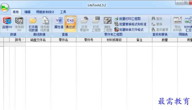Click the 备注 column header
This screenshot has width=192, height=110.
[139, 40]
